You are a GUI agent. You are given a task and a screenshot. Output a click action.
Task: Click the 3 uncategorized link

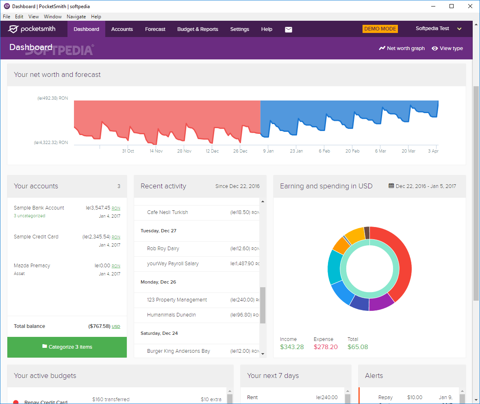[x=29, y=216]
